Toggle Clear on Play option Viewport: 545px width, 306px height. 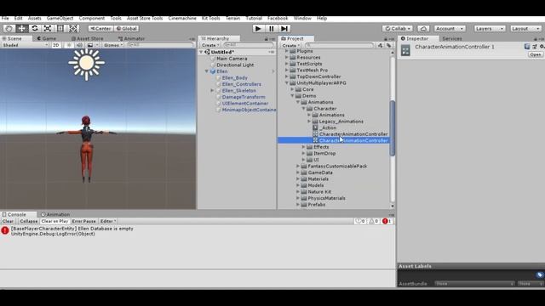[54, 221]
